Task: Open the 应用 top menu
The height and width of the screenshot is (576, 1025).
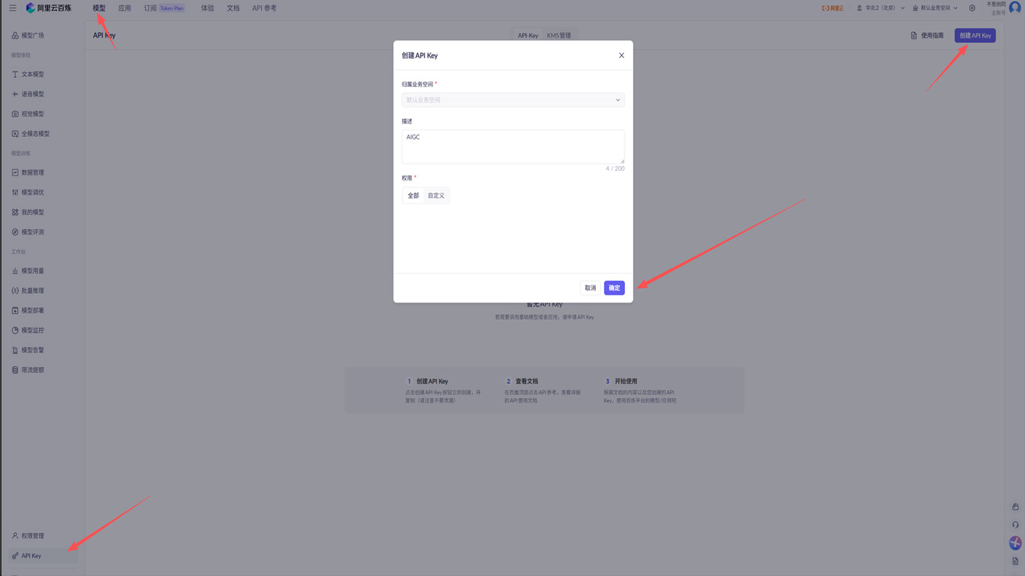Action: tap(124, 8)
